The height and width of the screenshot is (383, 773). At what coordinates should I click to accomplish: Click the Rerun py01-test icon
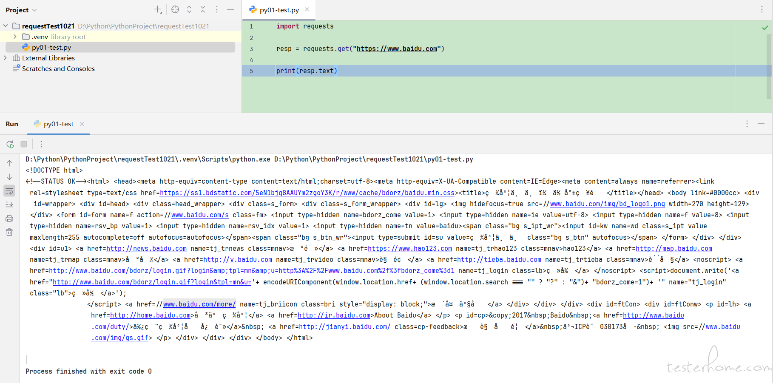click(10, 144)
